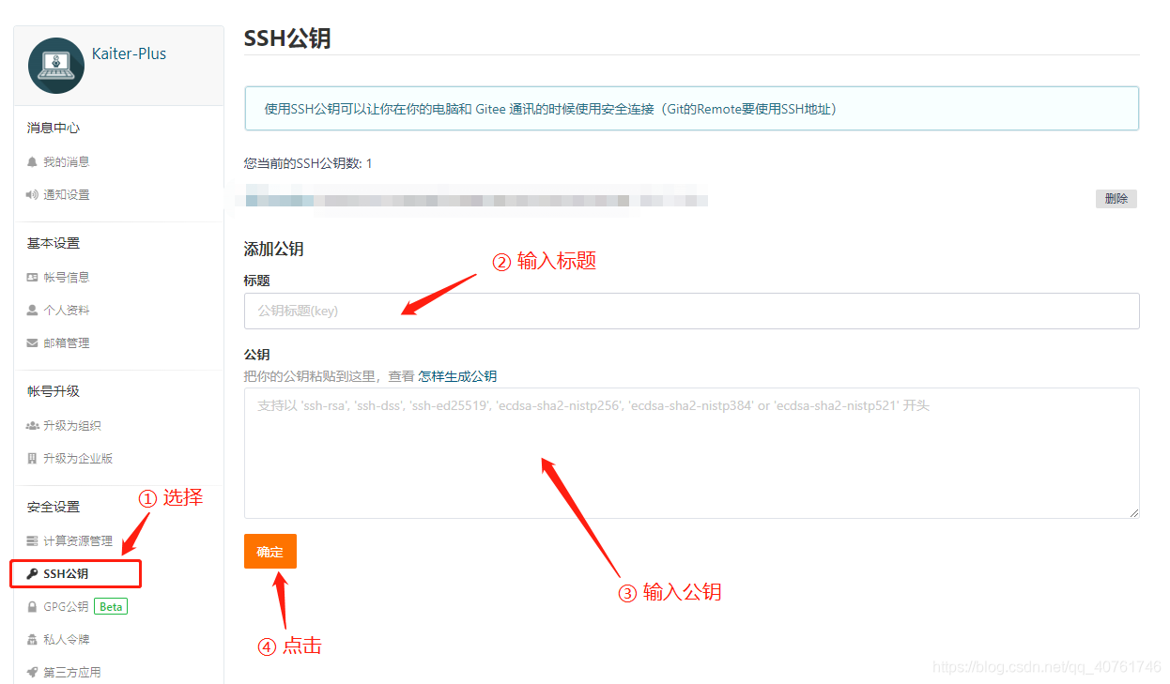
Task: Click the ID card icon beside 帐号信息
Action: coord(32,278)
